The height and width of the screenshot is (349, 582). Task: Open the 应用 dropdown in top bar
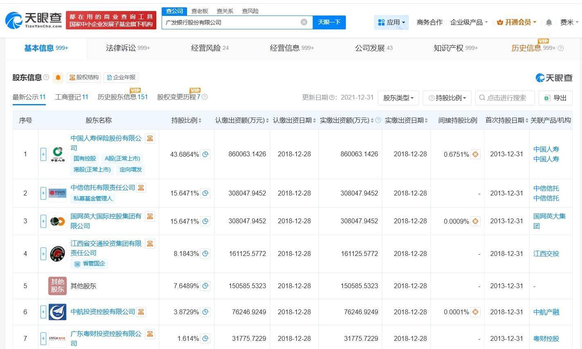(392, 22)
